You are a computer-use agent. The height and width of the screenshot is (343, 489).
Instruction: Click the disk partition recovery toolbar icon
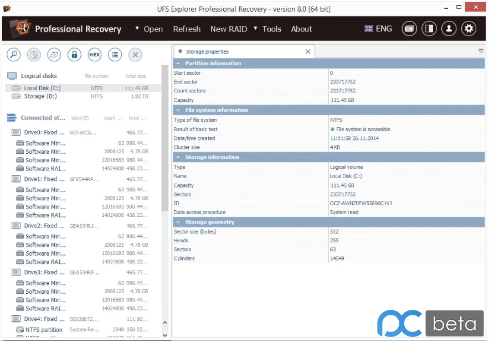coord(34,55)
